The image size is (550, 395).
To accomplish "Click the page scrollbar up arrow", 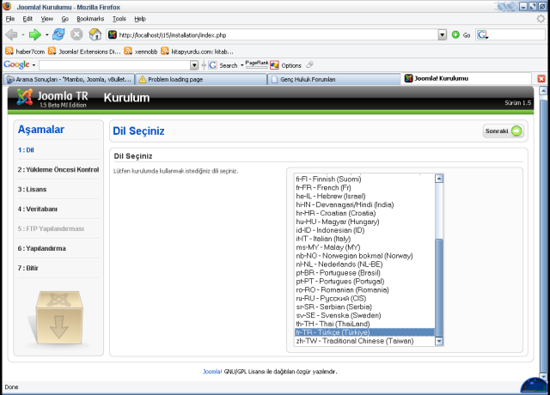I will 543,91.
